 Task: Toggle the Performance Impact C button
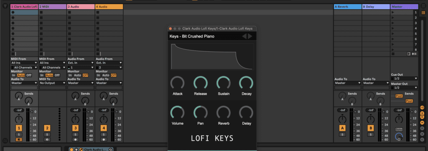tap(422, 139)
